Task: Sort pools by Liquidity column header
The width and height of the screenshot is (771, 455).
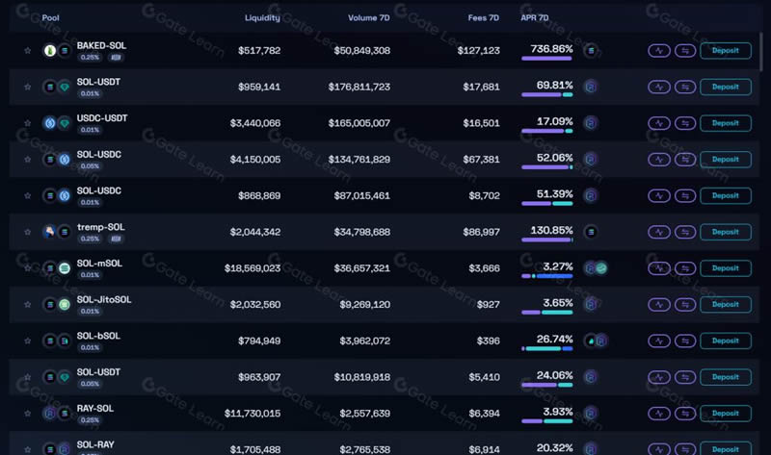Action: (x=262, y=18)
